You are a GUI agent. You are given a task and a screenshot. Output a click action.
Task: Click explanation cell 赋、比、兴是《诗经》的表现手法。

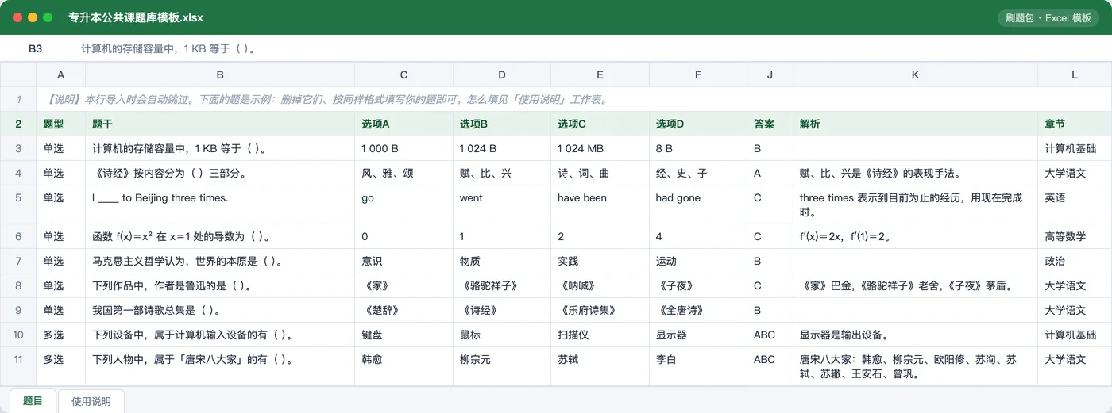click(915, 173)
